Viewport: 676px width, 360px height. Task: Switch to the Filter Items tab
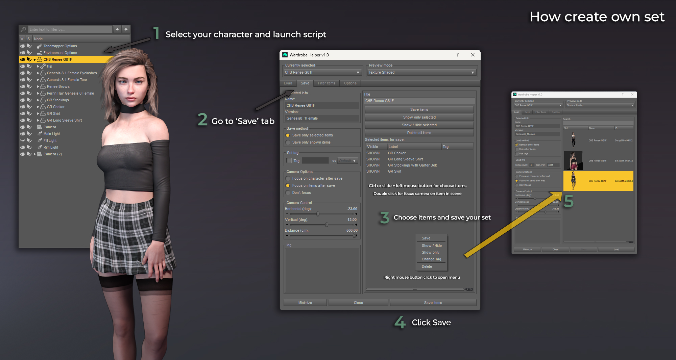pyautogui.click(x=327, y=83)
